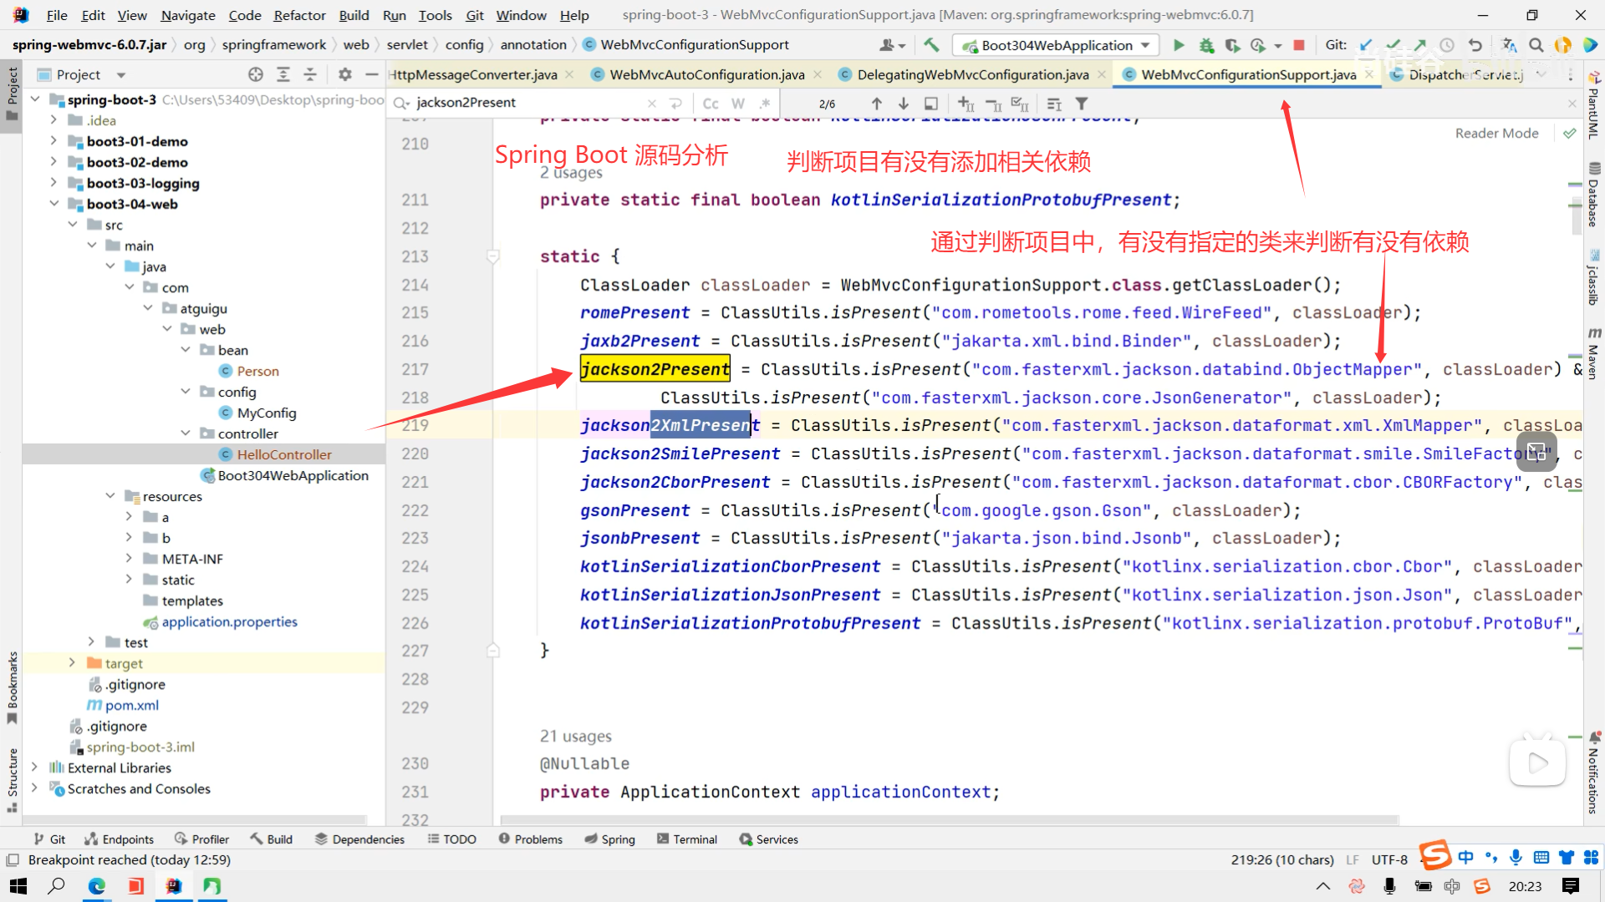Go to next search occurrence arrow
The width and height of the screenshot is (1605, 902).
tap(904, 104)
